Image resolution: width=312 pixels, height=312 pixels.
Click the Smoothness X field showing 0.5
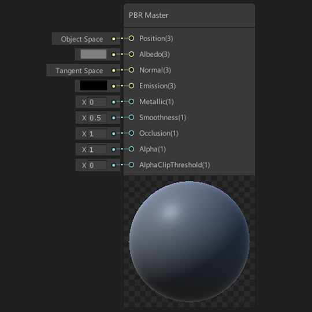(x=97, y=118)
